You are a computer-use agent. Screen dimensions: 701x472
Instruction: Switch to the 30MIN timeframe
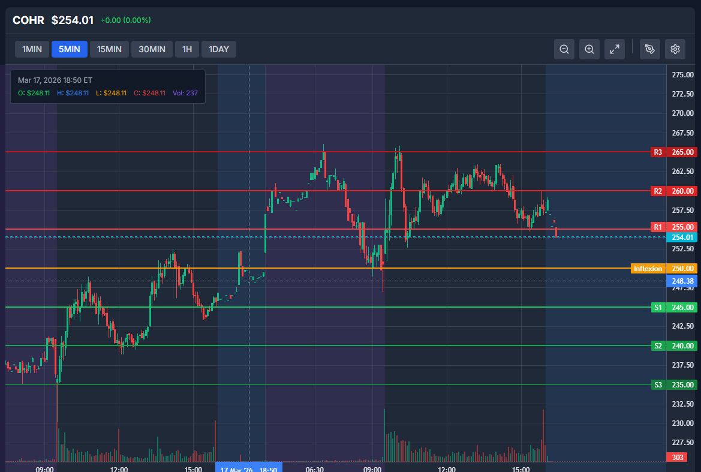pyautogui.click(x=152, y=49)
